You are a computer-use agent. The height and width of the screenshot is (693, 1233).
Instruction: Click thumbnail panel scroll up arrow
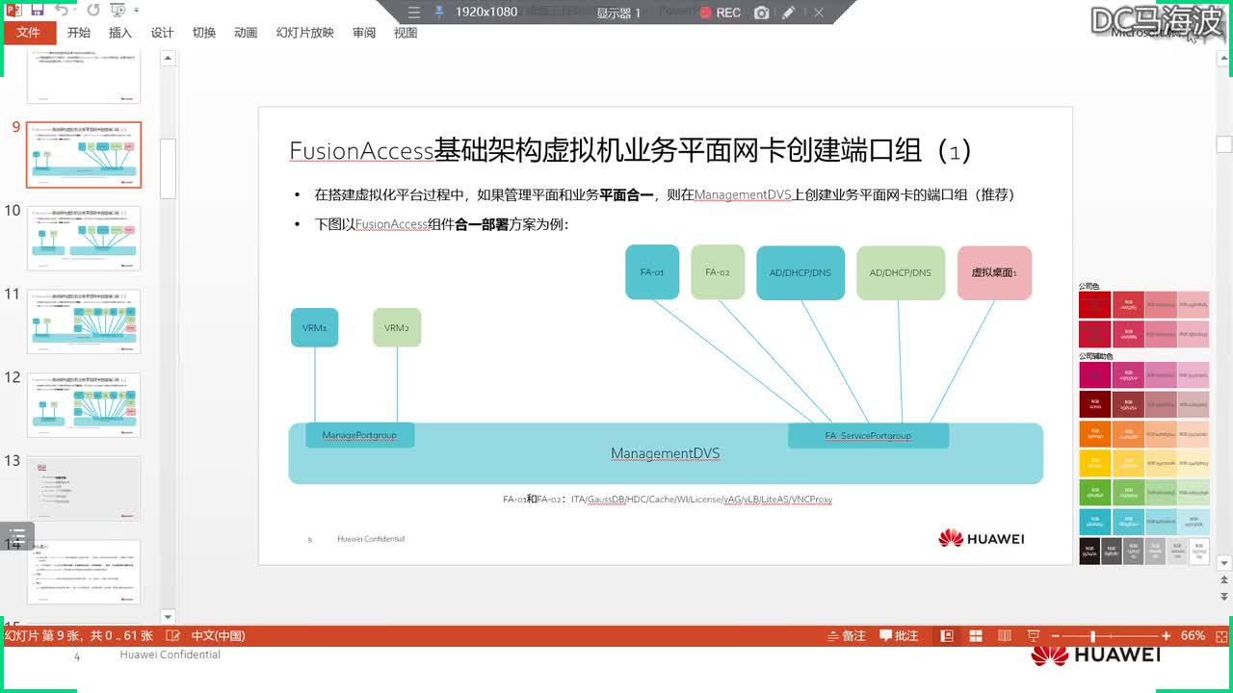[168, 59]
